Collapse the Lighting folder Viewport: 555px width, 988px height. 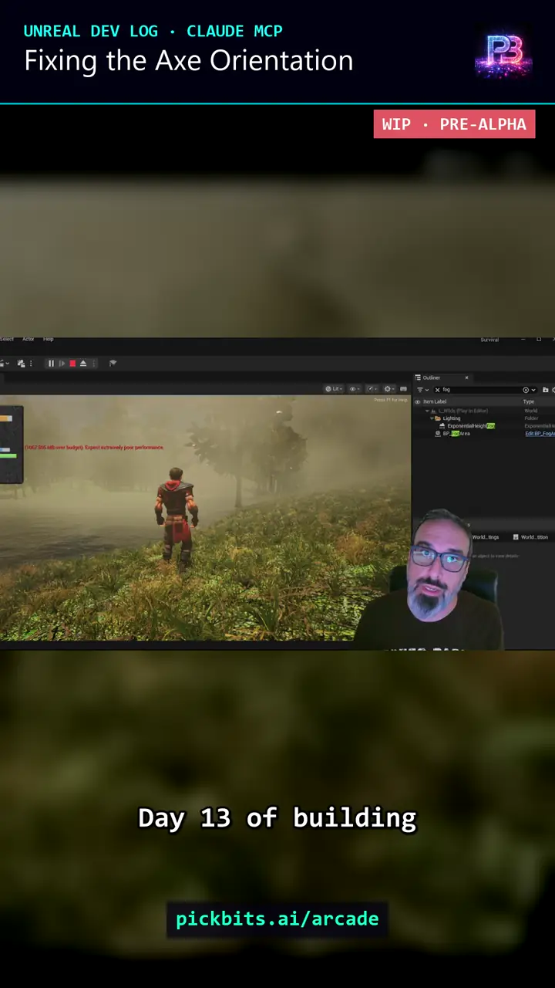(432, 418)
